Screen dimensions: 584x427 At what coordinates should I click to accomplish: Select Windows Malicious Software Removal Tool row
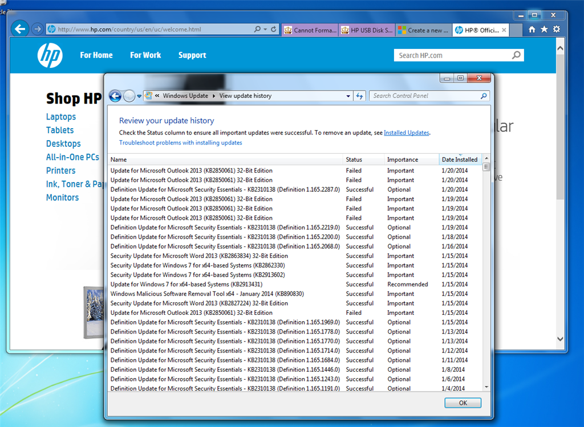295,294
